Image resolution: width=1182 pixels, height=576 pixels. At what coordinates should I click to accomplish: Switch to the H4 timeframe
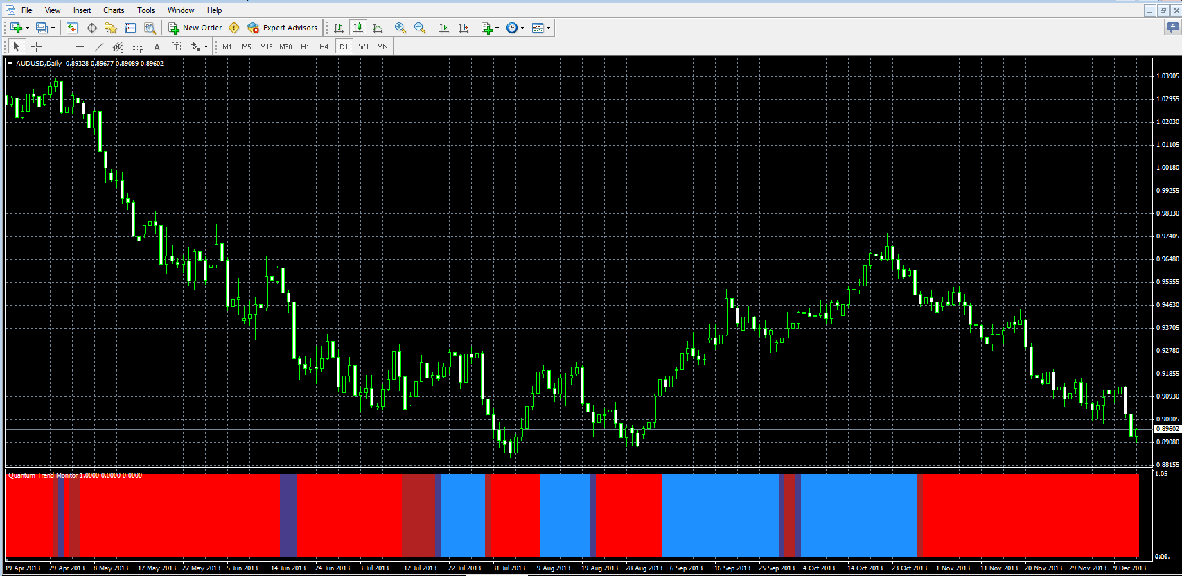coord(324,46)
